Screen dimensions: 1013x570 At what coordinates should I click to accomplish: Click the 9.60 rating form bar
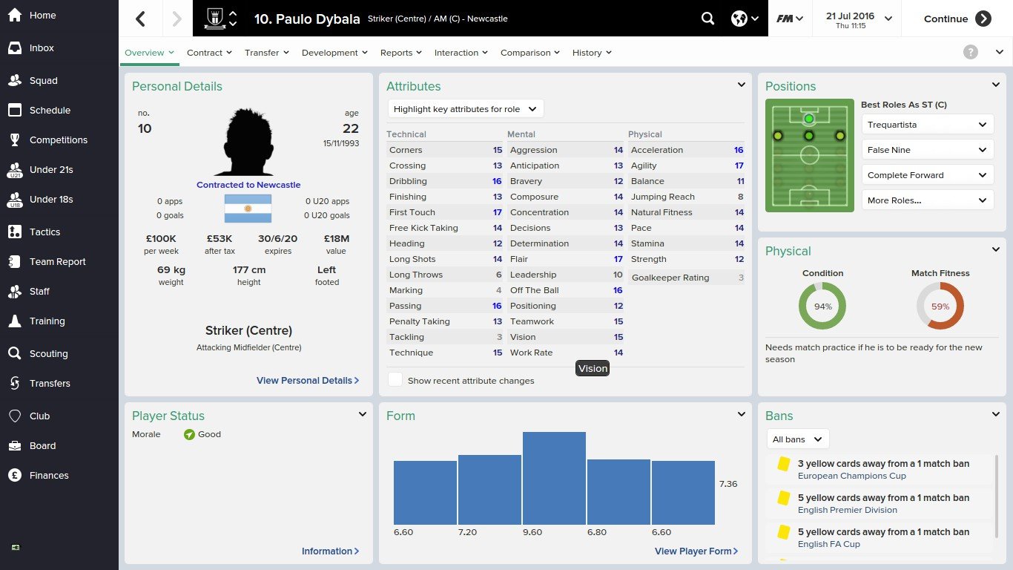click(554, 478)
